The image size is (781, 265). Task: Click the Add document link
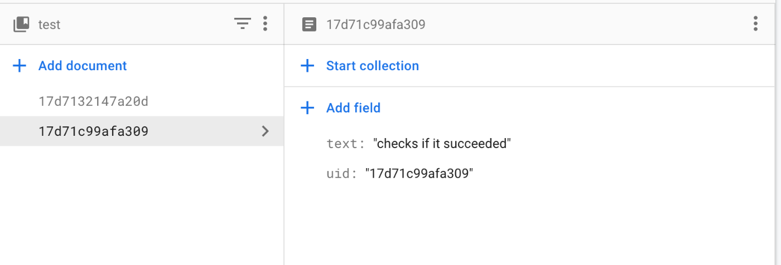pos(83,66)
